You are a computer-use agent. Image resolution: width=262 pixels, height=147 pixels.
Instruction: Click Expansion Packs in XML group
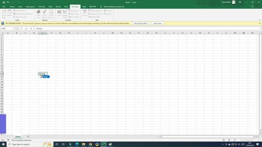(95, 14)
